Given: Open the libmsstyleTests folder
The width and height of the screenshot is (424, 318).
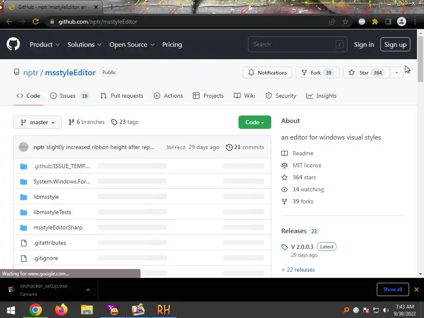Looking at the screenshot, I should tap(53, 212).
